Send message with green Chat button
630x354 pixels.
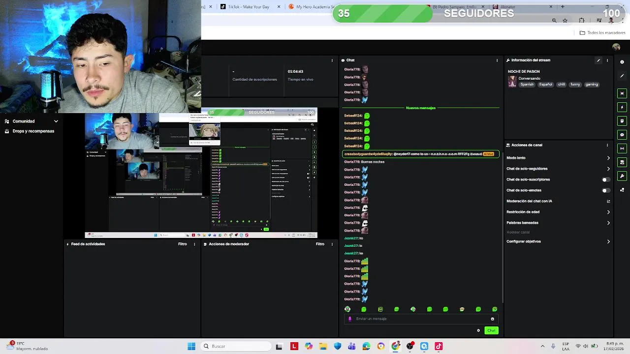pos(491,330)
